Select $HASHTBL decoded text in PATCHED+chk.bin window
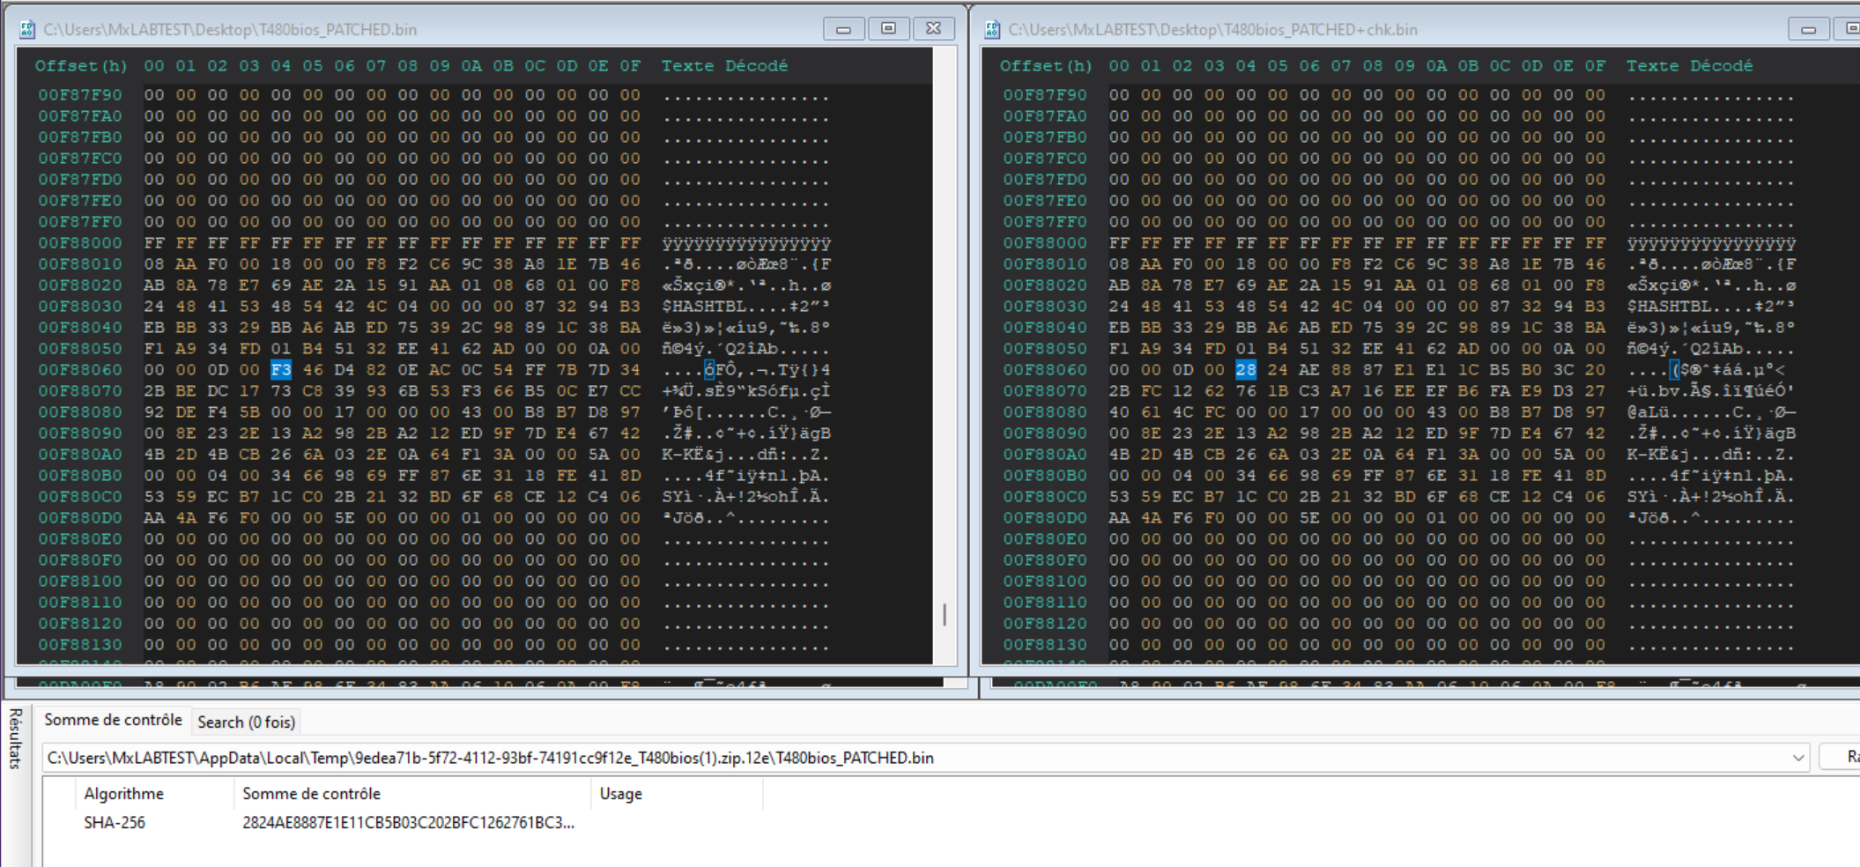The width and height of the screenshot is (1860, 867). tap(1670, 307)
